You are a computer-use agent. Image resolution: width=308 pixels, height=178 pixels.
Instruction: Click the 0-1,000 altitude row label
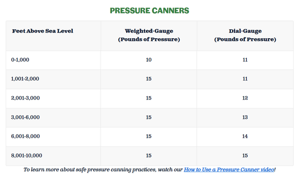pos(20,60)
